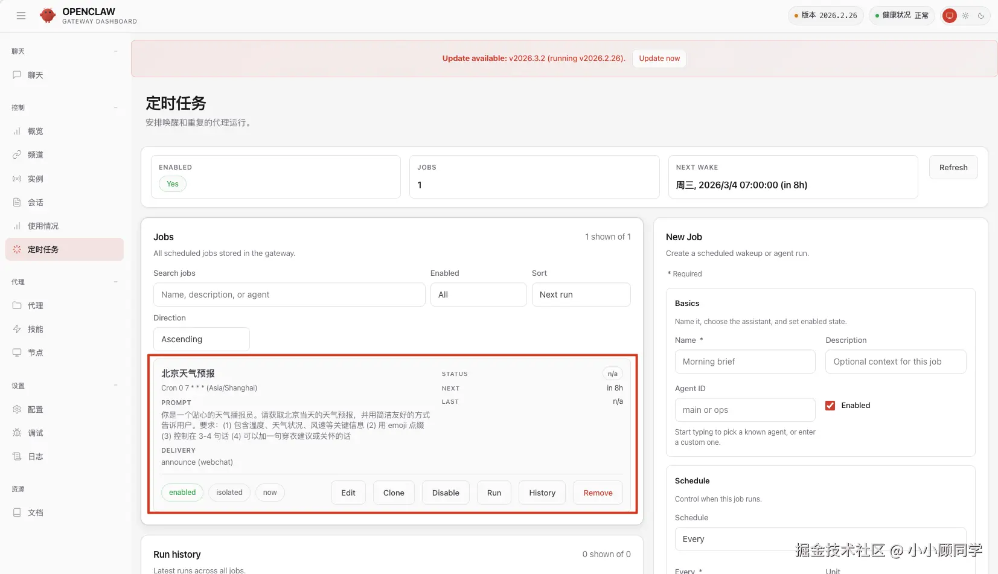Collapse the 代理 sidebar section
The image size is (998, 574).
pyautogui.click(x=115, y=282)
